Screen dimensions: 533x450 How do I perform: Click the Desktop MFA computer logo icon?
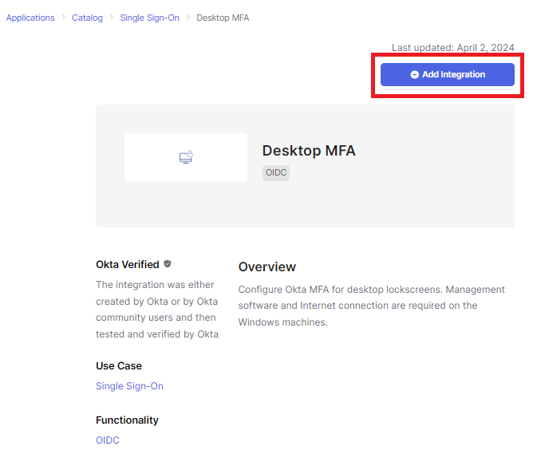pyautogui.click(x=186, y=157)
